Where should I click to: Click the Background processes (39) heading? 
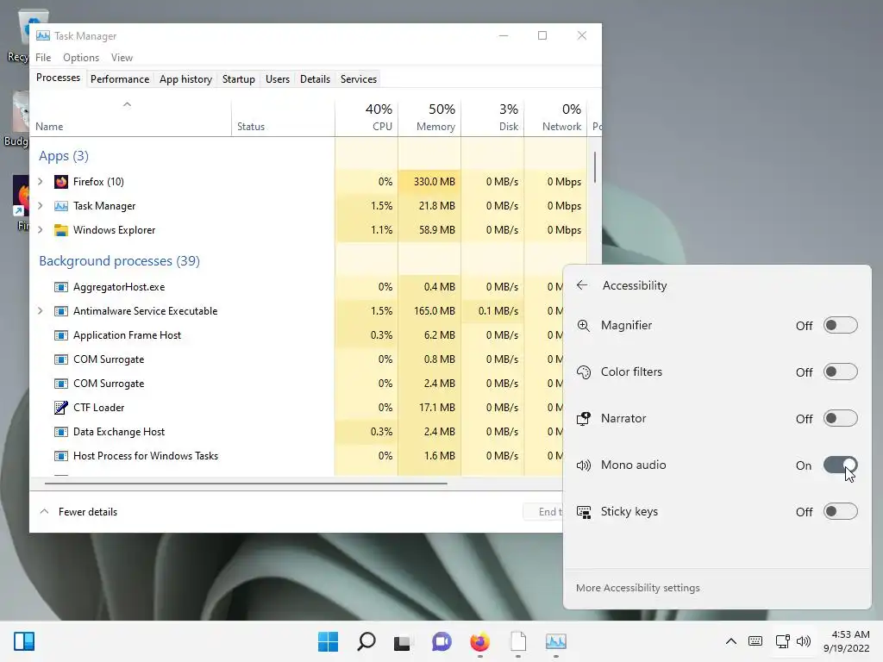(119, 261)
